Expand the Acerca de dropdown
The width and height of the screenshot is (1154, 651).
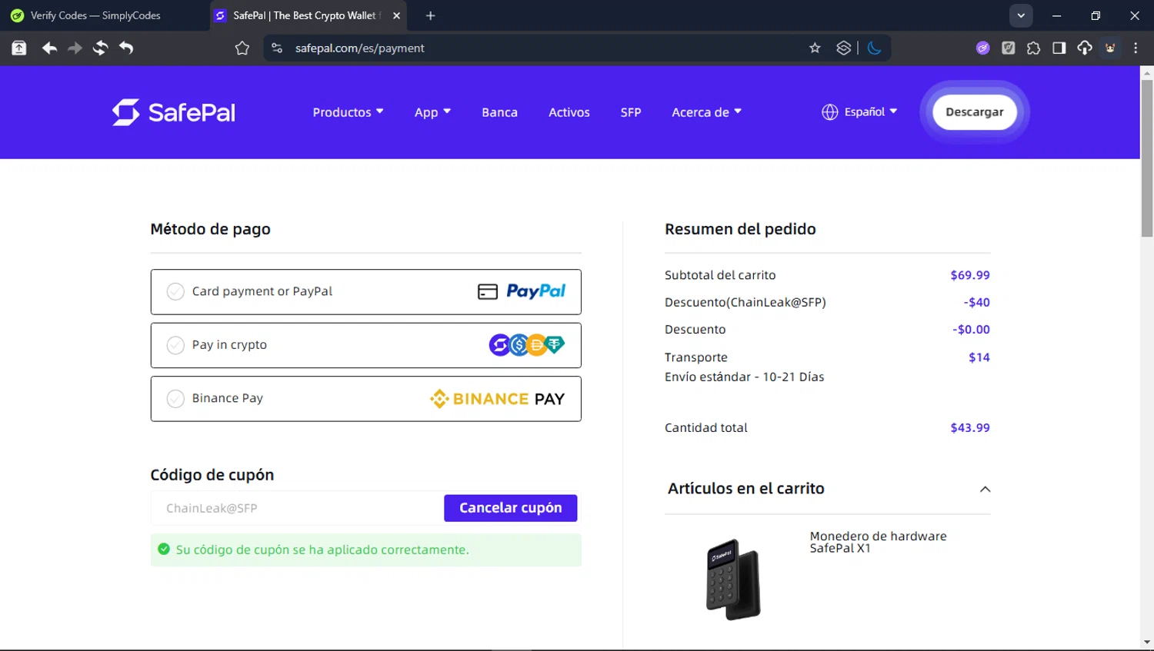point(706,112)
